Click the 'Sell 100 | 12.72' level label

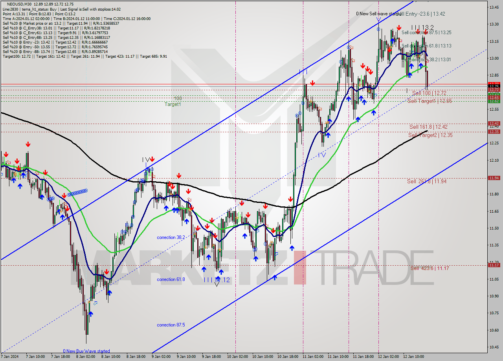point(429,93)
